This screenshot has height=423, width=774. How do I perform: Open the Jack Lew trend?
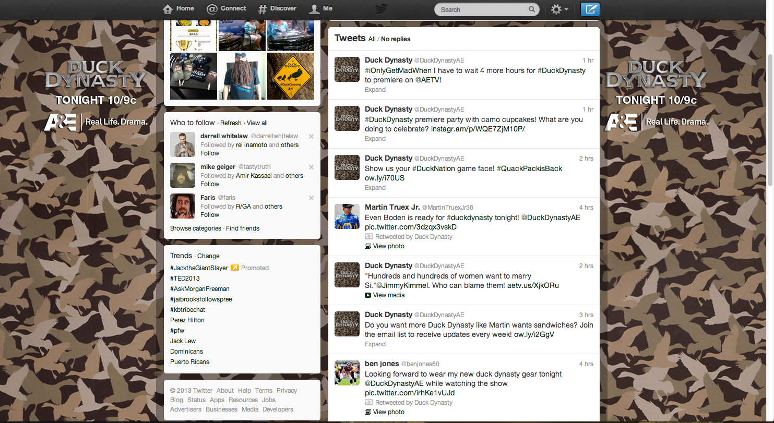(x=183, y=341)
